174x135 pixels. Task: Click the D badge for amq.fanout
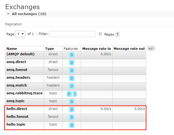click(72, 71)
